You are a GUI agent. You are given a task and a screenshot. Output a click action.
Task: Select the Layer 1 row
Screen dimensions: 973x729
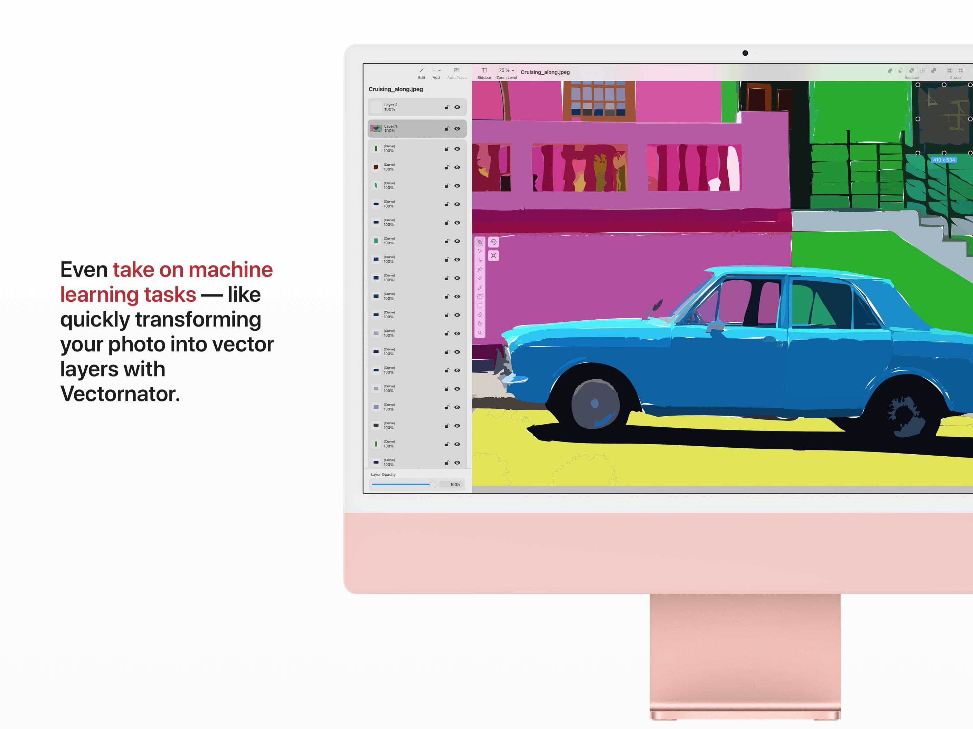[x=417, y=129]
